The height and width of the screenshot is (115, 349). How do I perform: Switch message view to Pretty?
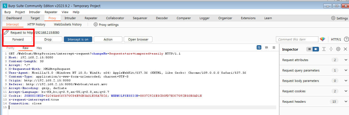tap(10, 48)
